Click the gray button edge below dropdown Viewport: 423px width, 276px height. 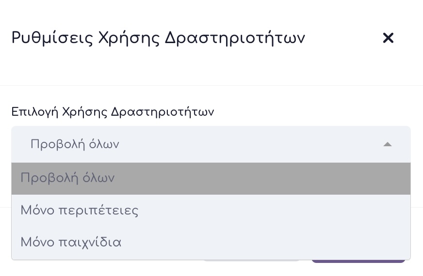coord(250,261)
